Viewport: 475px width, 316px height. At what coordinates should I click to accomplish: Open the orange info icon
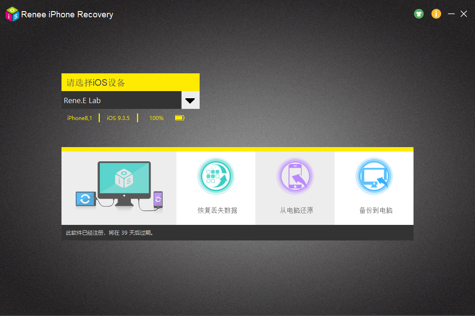pos(436,14)
